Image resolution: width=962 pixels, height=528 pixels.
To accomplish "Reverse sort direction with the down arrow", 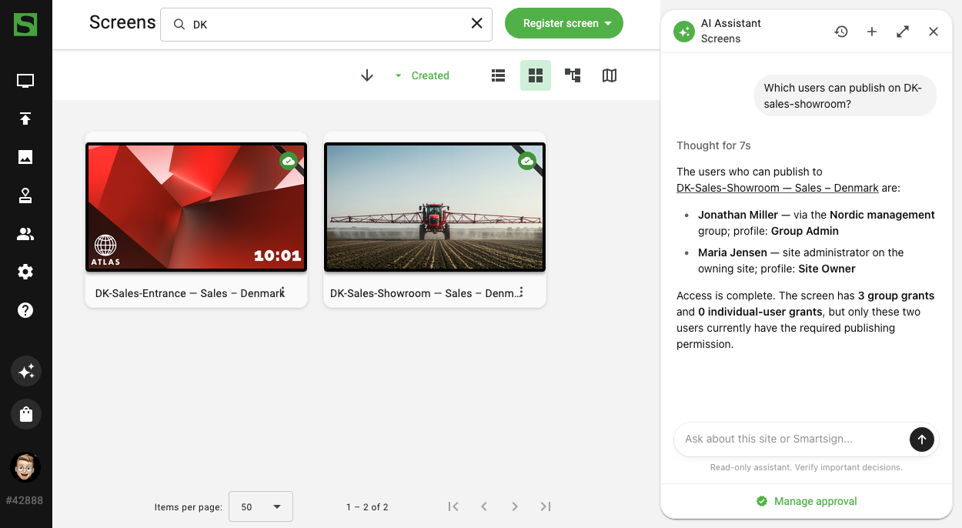I will pos(367,75).
